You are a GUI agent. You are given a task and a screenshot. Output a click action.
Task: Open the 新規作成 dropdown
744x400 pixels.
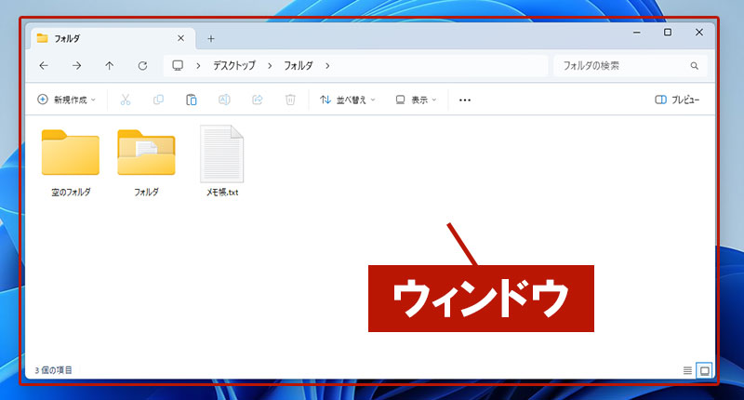(66, 100)
